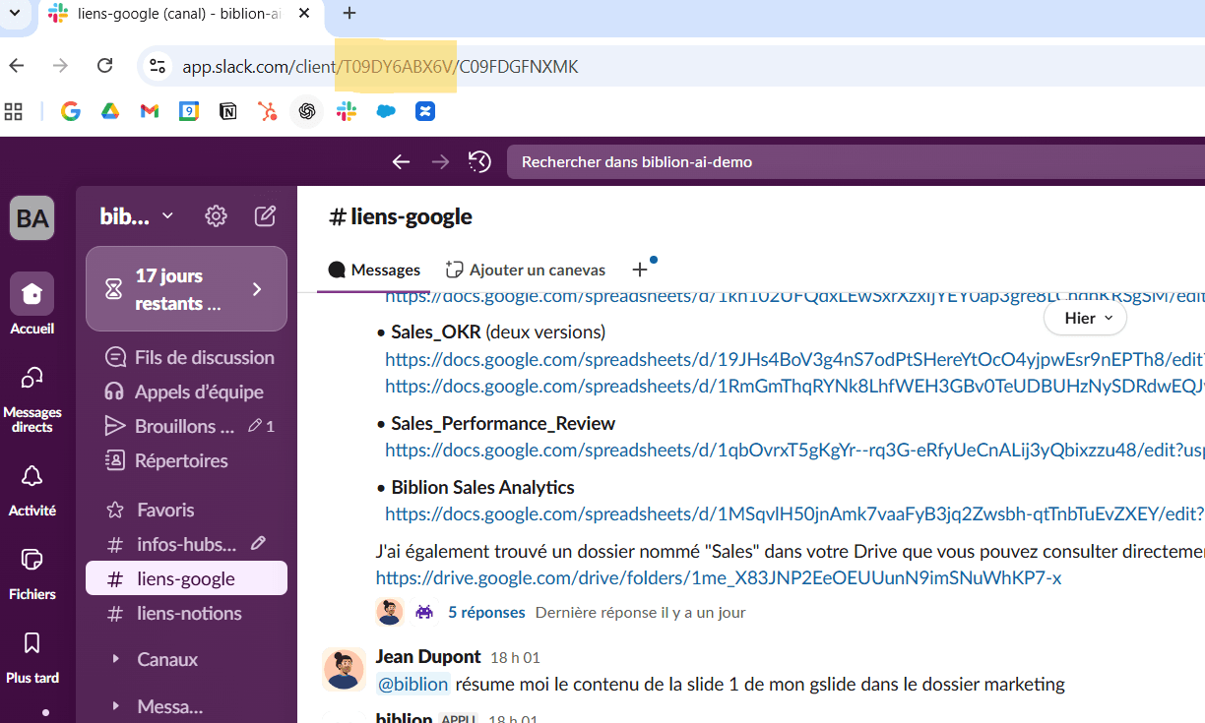
Task: Compose a new message with pencil icon
Action: coord(265,216)
